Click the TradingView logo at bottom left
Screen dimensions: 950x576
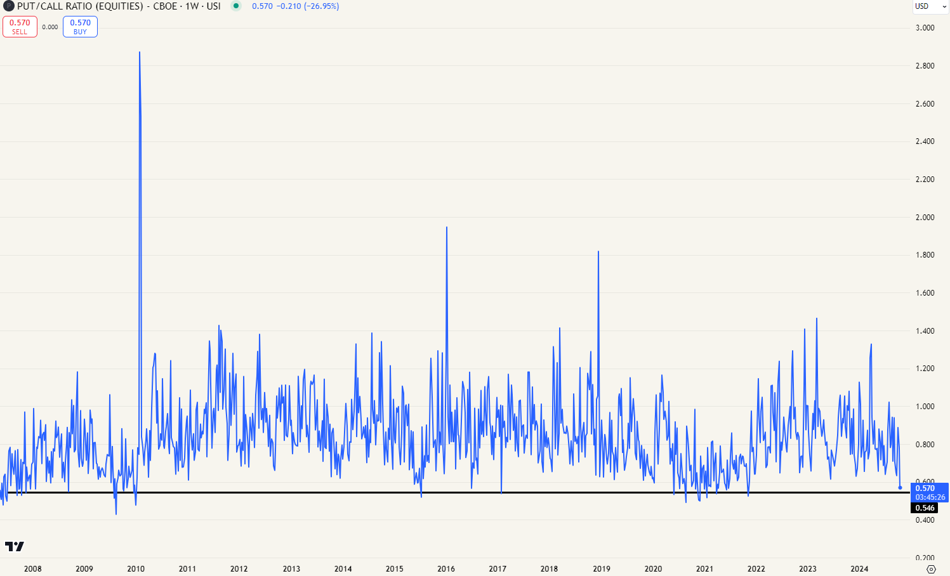tap(15, 546)
